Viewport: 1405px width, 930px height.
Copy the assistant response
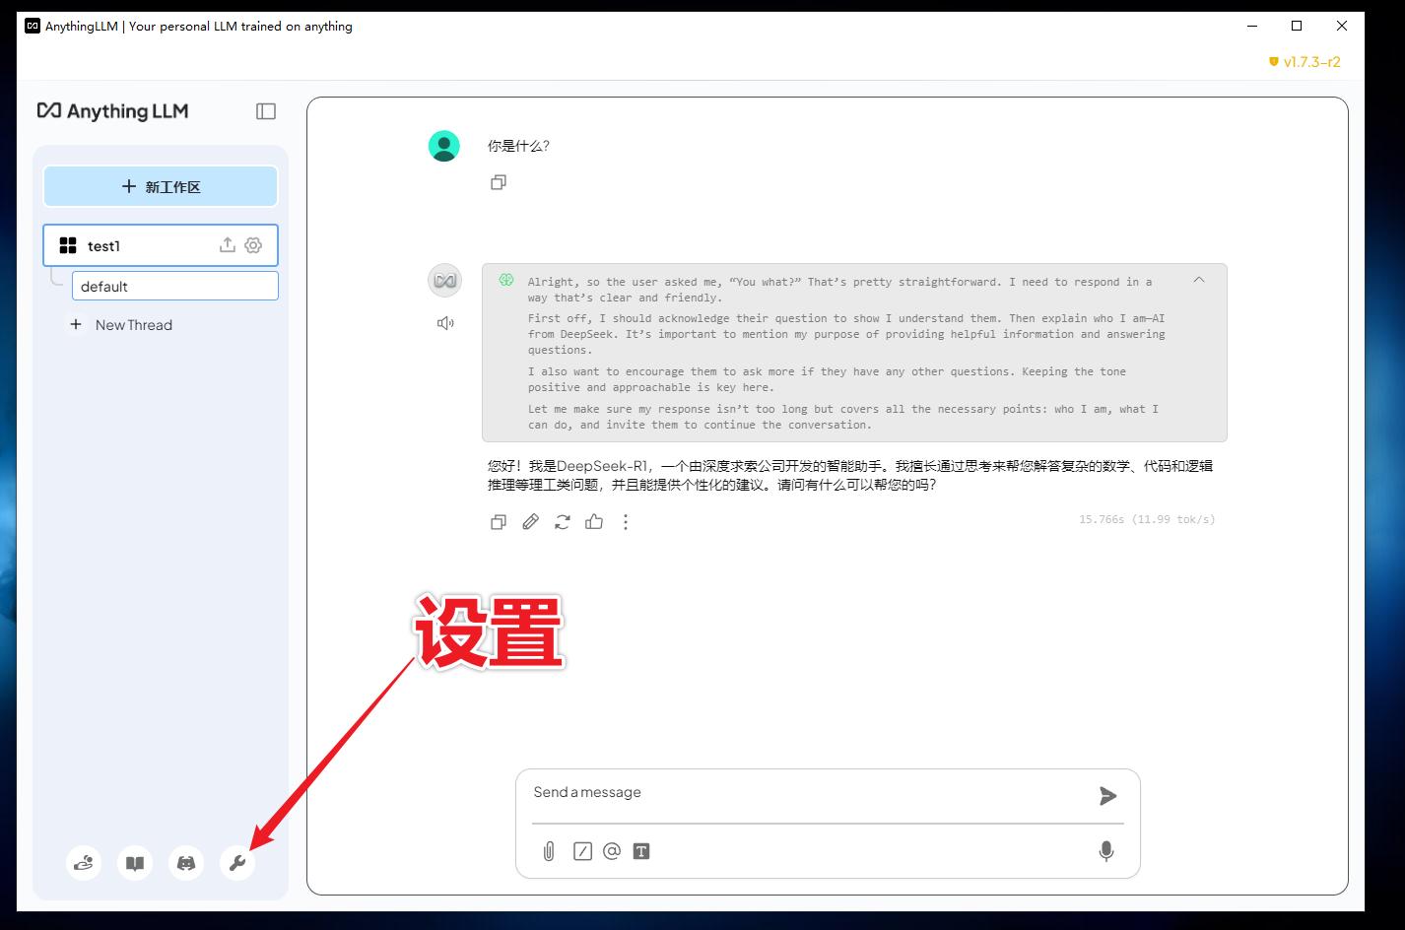499,522
